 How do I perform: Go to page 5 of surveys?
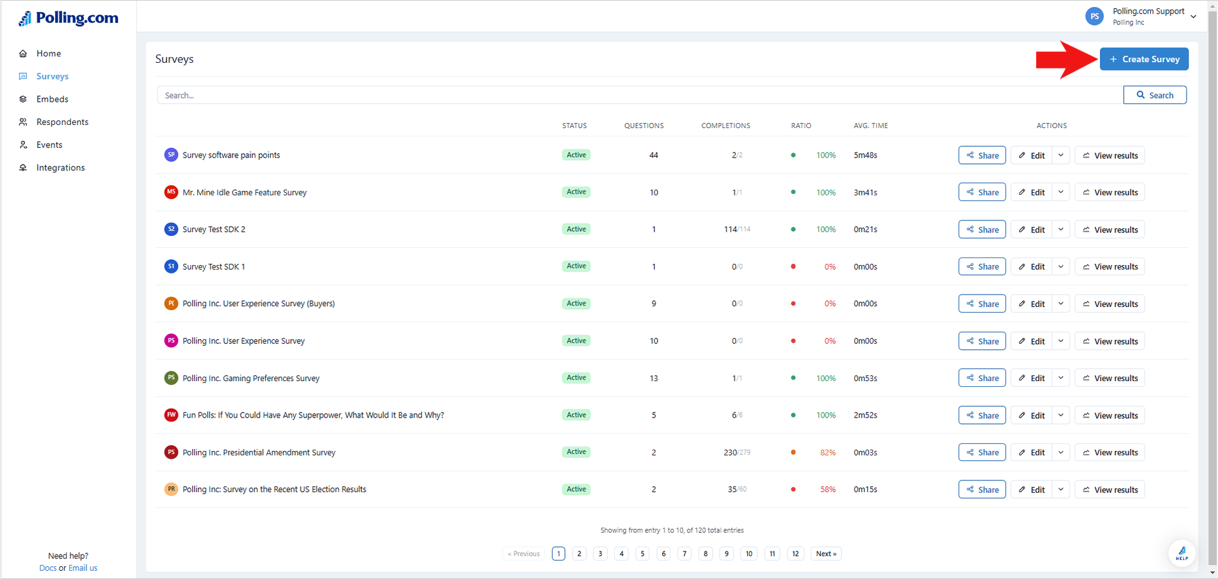coord(642,553)
